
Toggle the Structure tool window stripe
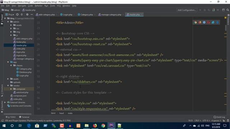(x=2, y=90)
